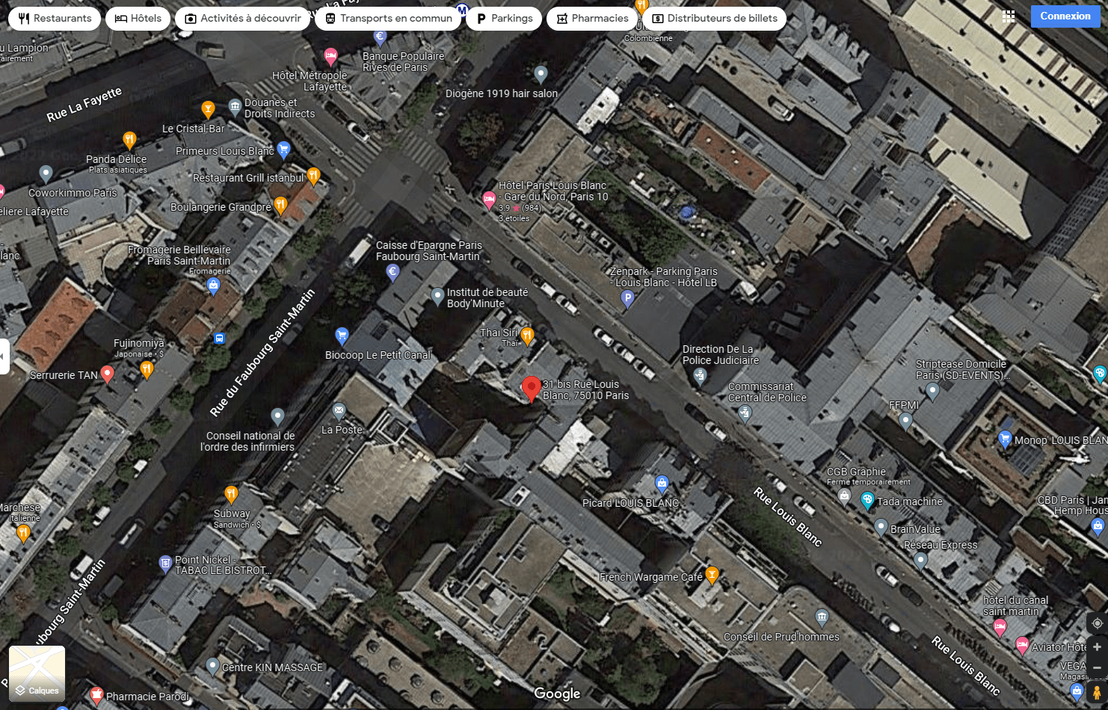Viewport: 1108px width, 710px height.
Task: Zoom in with the plus button
Action: point(1097,647)
